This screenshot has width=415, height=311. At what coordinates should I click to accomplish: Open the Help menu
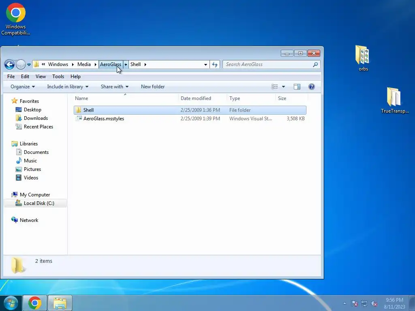pos(75,77)
